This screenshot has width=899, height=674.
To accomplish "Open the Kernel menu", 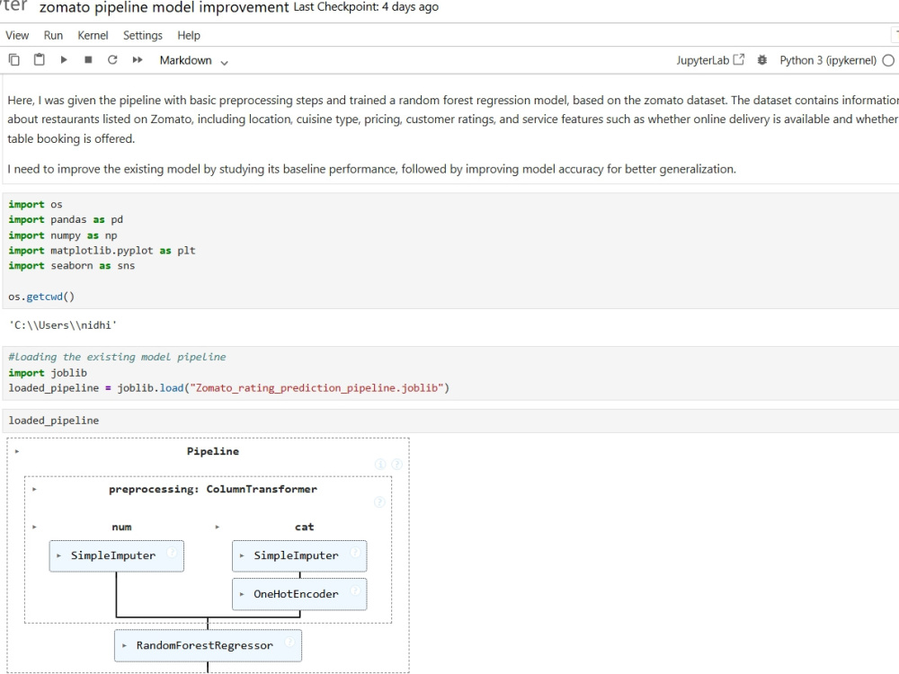I will click(x=93, y=36).
